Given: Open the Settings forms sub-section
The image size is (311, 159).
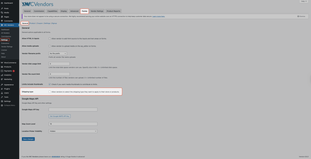Looking at the screenshot, I should 47,23.
